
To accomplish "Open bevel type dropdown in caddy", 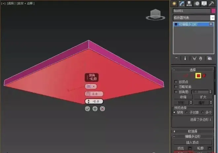I will (x=91, y=87).
